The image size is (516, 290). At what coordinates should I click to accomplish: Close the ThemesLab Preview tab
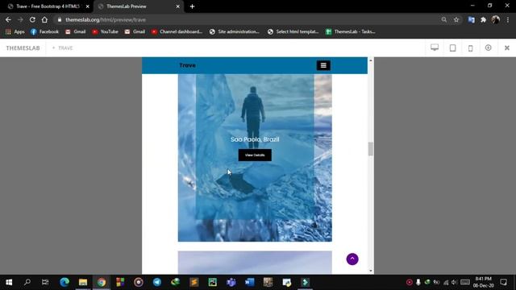[x=177, y=6]
